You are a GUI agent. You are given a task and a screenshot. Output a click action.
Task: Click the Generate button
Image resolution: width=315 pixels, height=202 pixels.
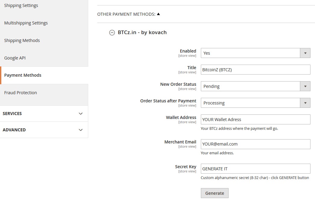[214, 193]
